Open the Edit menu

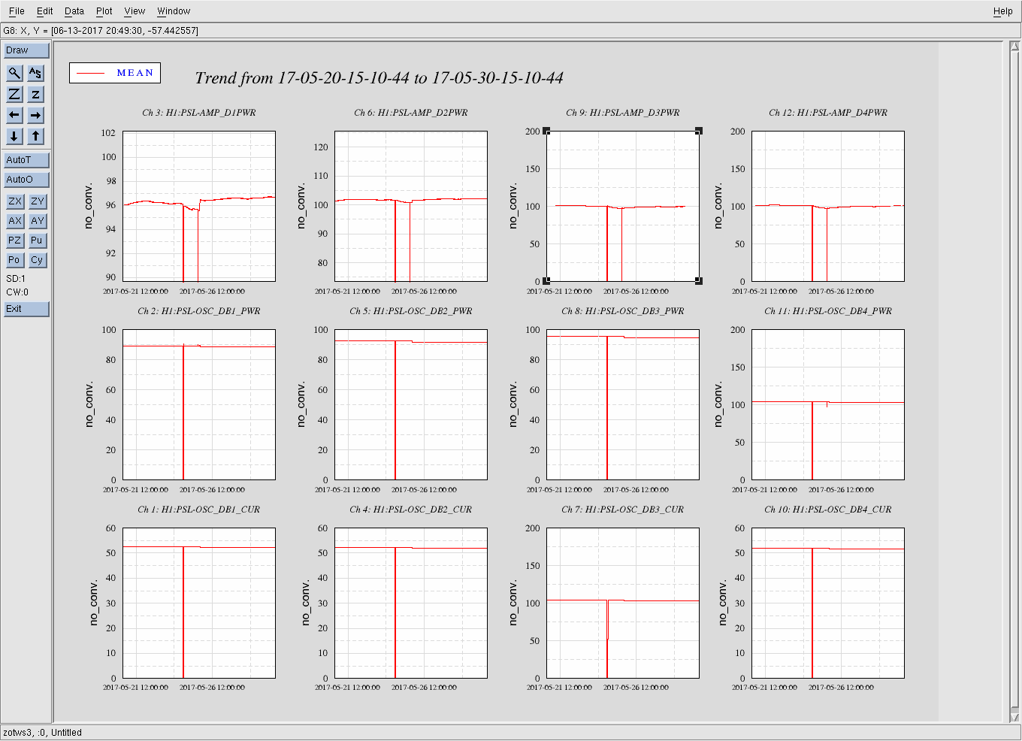45,11
